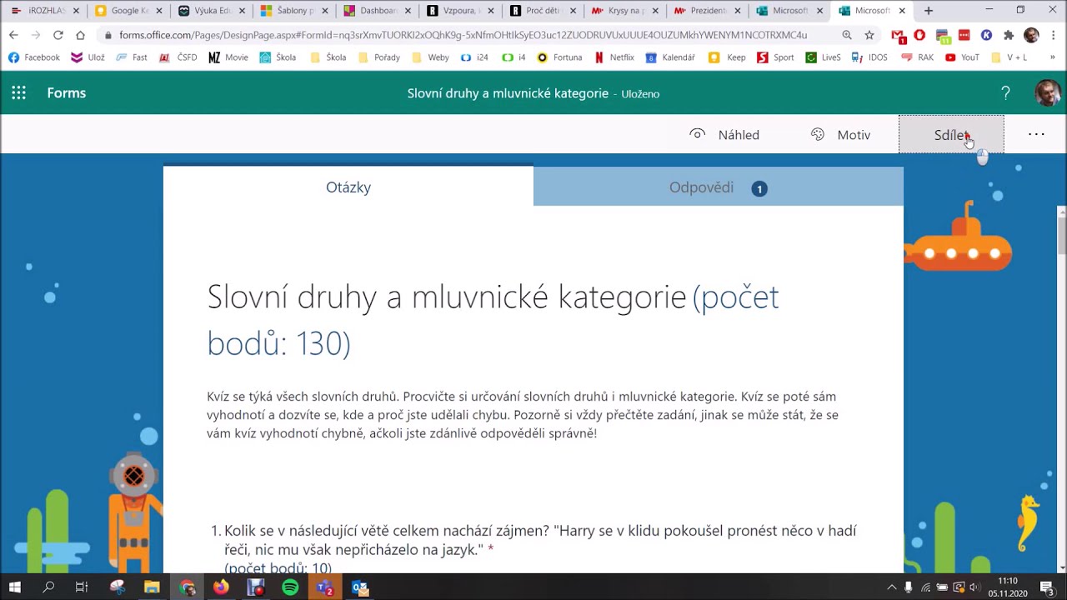Open Microsoft Teams from the taskbar

pyautogui.click(x=324, y=587)
